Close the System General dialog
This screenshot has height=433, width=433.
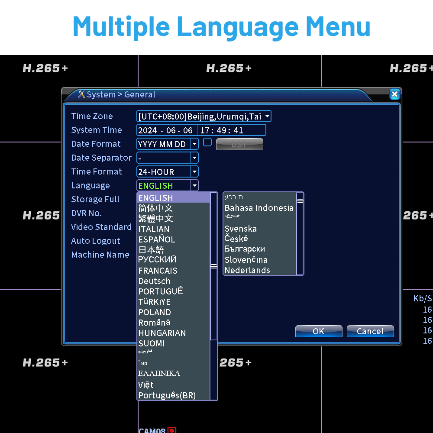(394, 94)
